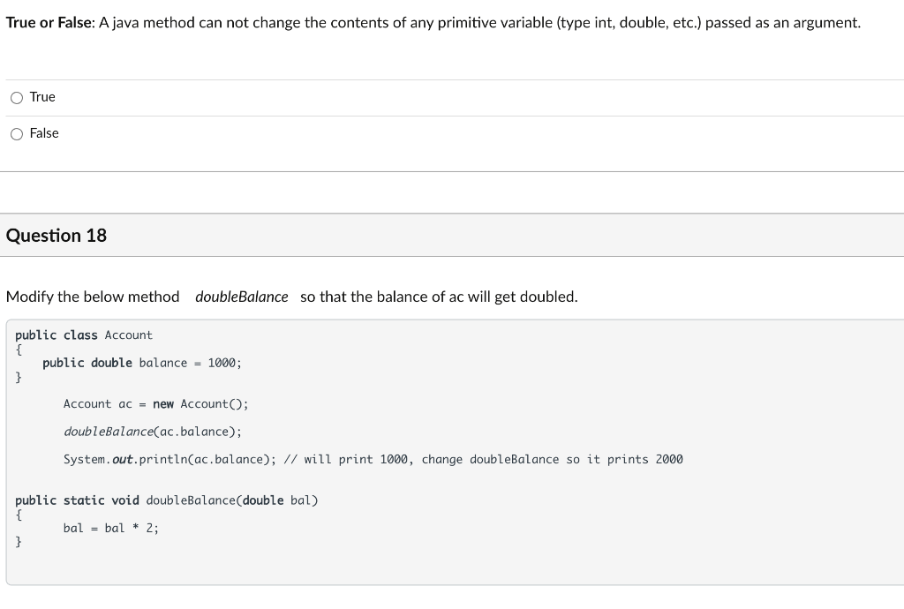Click the doubleBalance method signature line
The height and width of the screenshot is (609, 904).
(x=167, y=500)
